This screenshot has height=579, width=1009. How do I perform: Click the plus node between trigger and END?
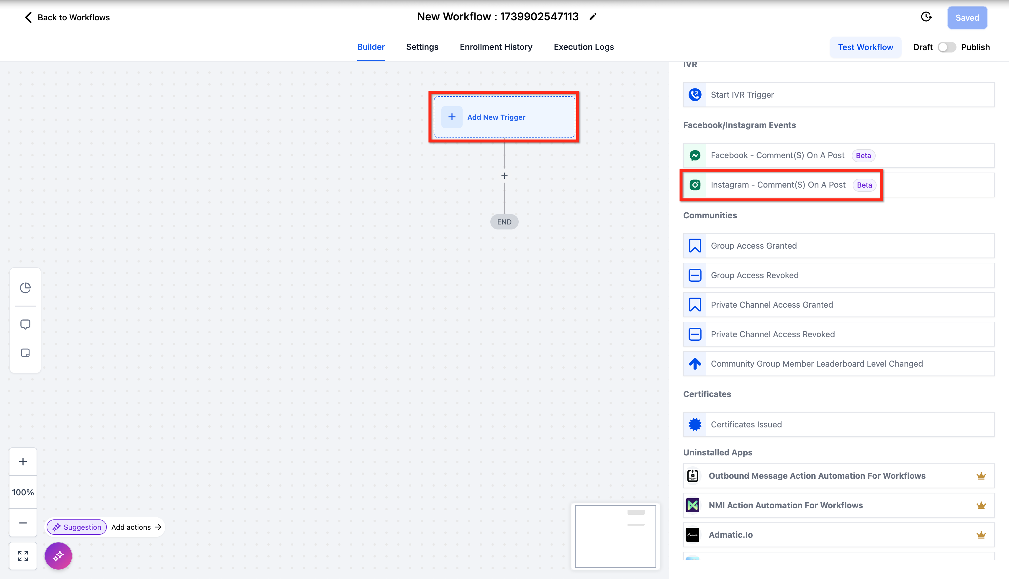(x=504, y=175)
